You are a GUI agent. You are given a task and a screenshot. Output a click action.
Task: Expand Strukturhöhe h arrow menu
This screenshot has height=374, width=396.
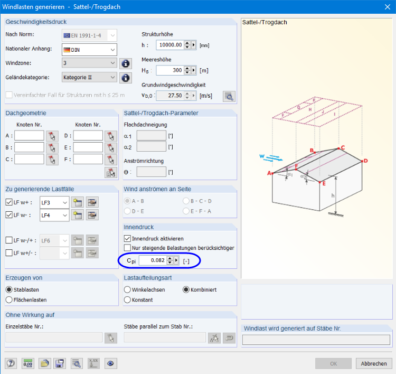[x=194, y=45]
